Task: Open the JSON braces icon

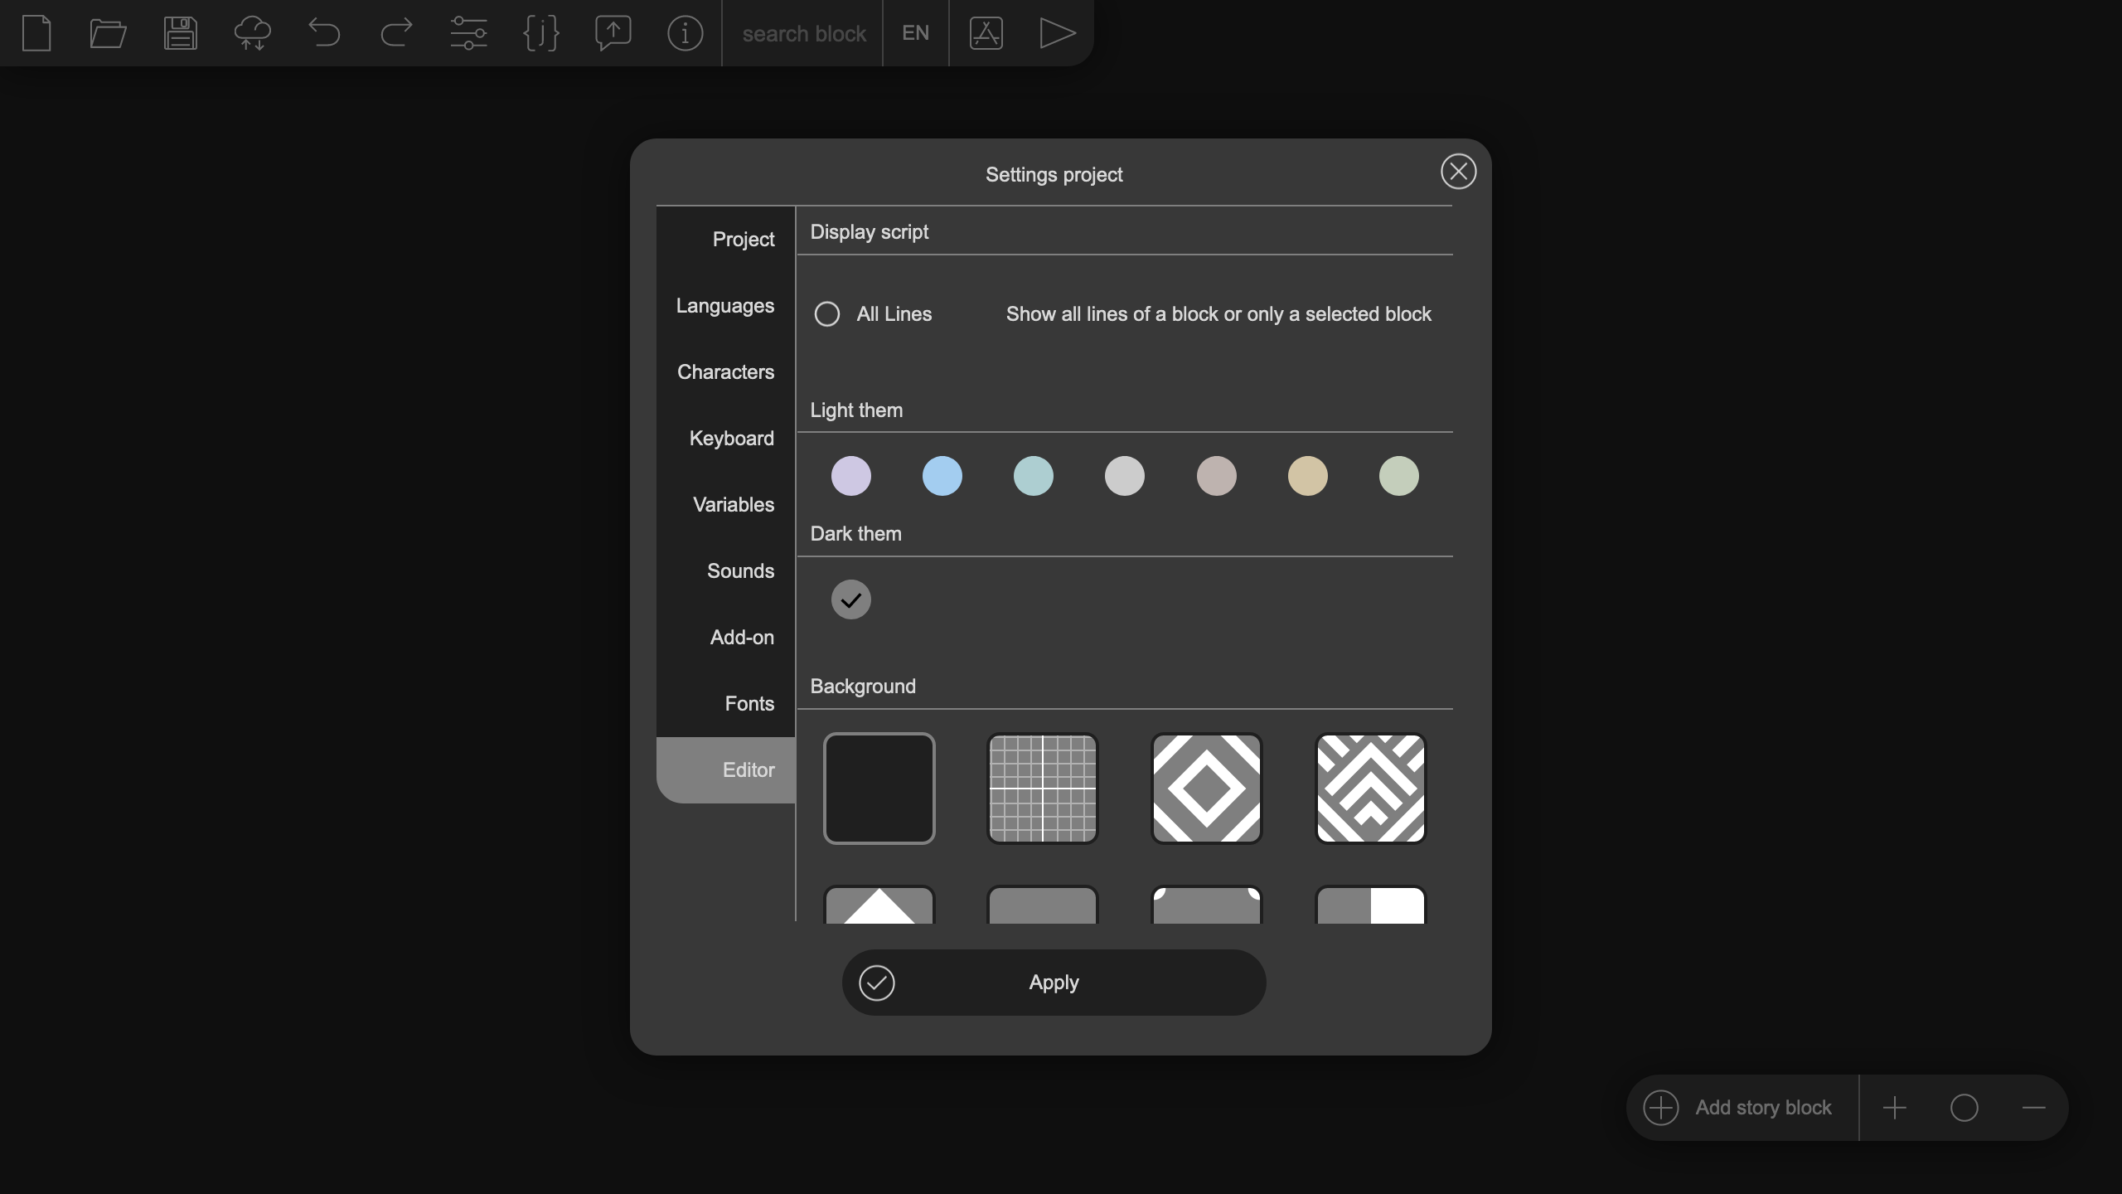Action: 541,33
